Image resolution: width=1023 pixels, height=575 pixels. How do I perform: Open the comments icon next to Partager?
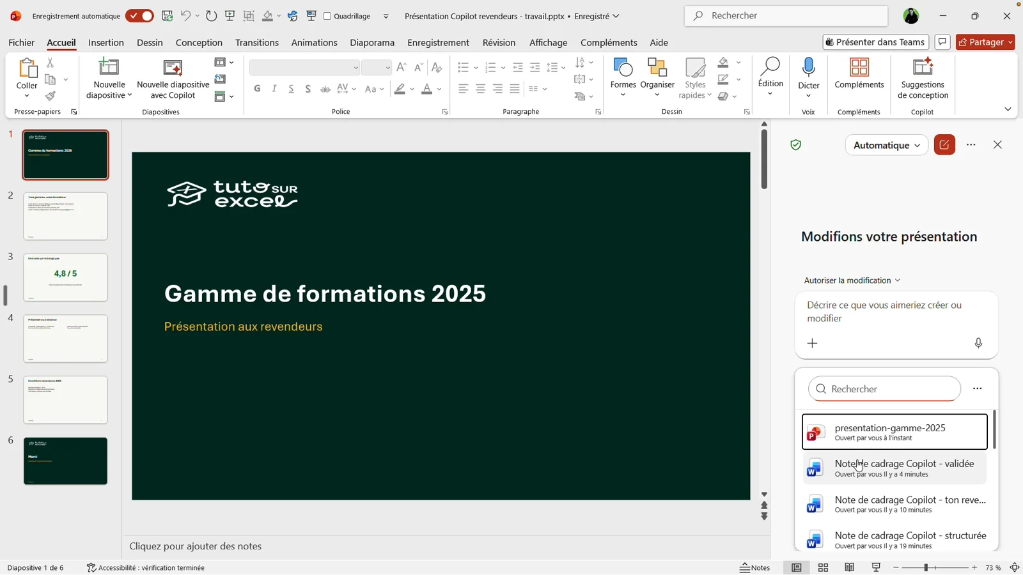942,42
